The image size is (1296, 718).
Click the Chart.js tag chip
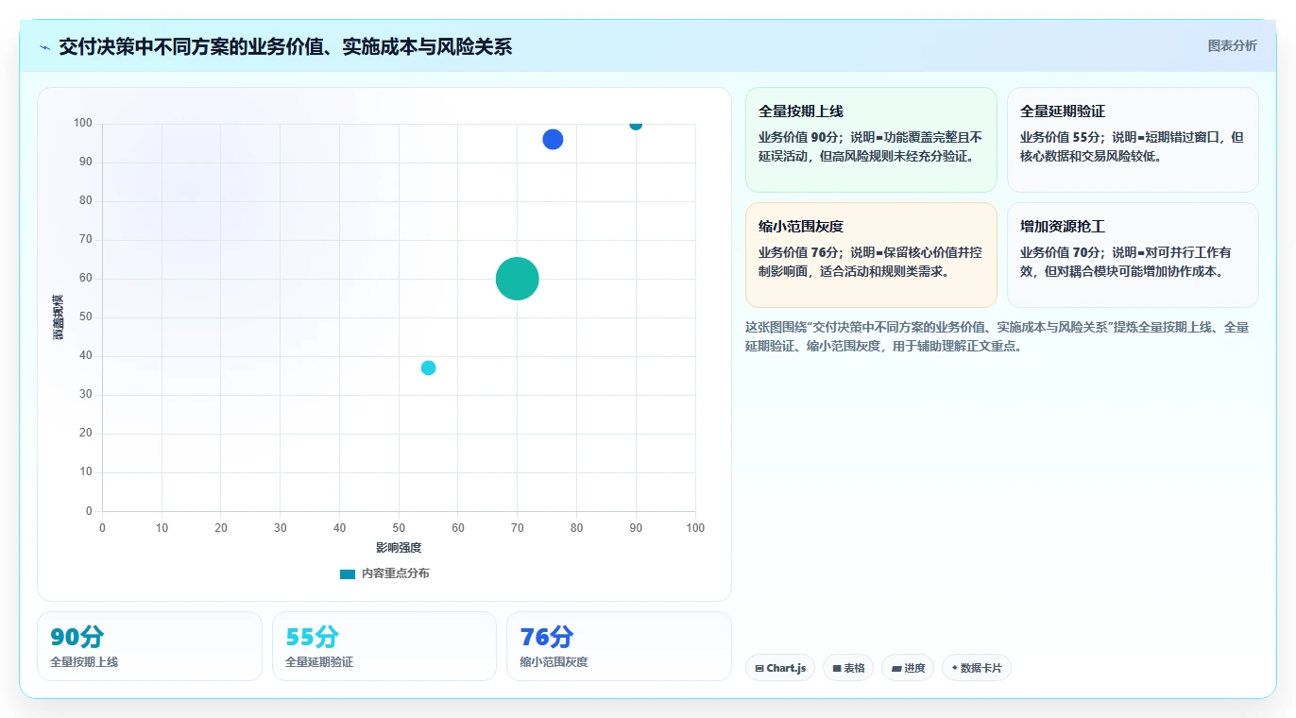coord(780,668)
